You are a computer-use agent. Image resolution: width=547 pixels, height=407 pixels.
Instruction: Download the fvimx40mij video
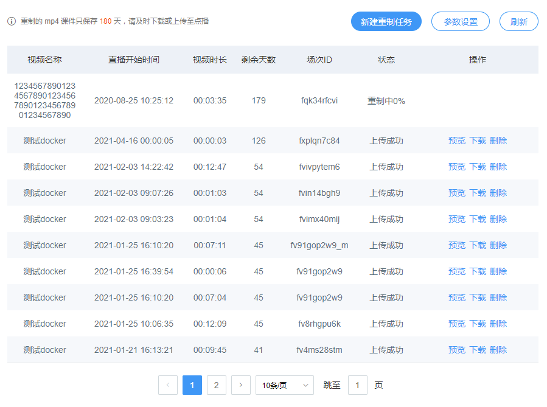[478, 219]
